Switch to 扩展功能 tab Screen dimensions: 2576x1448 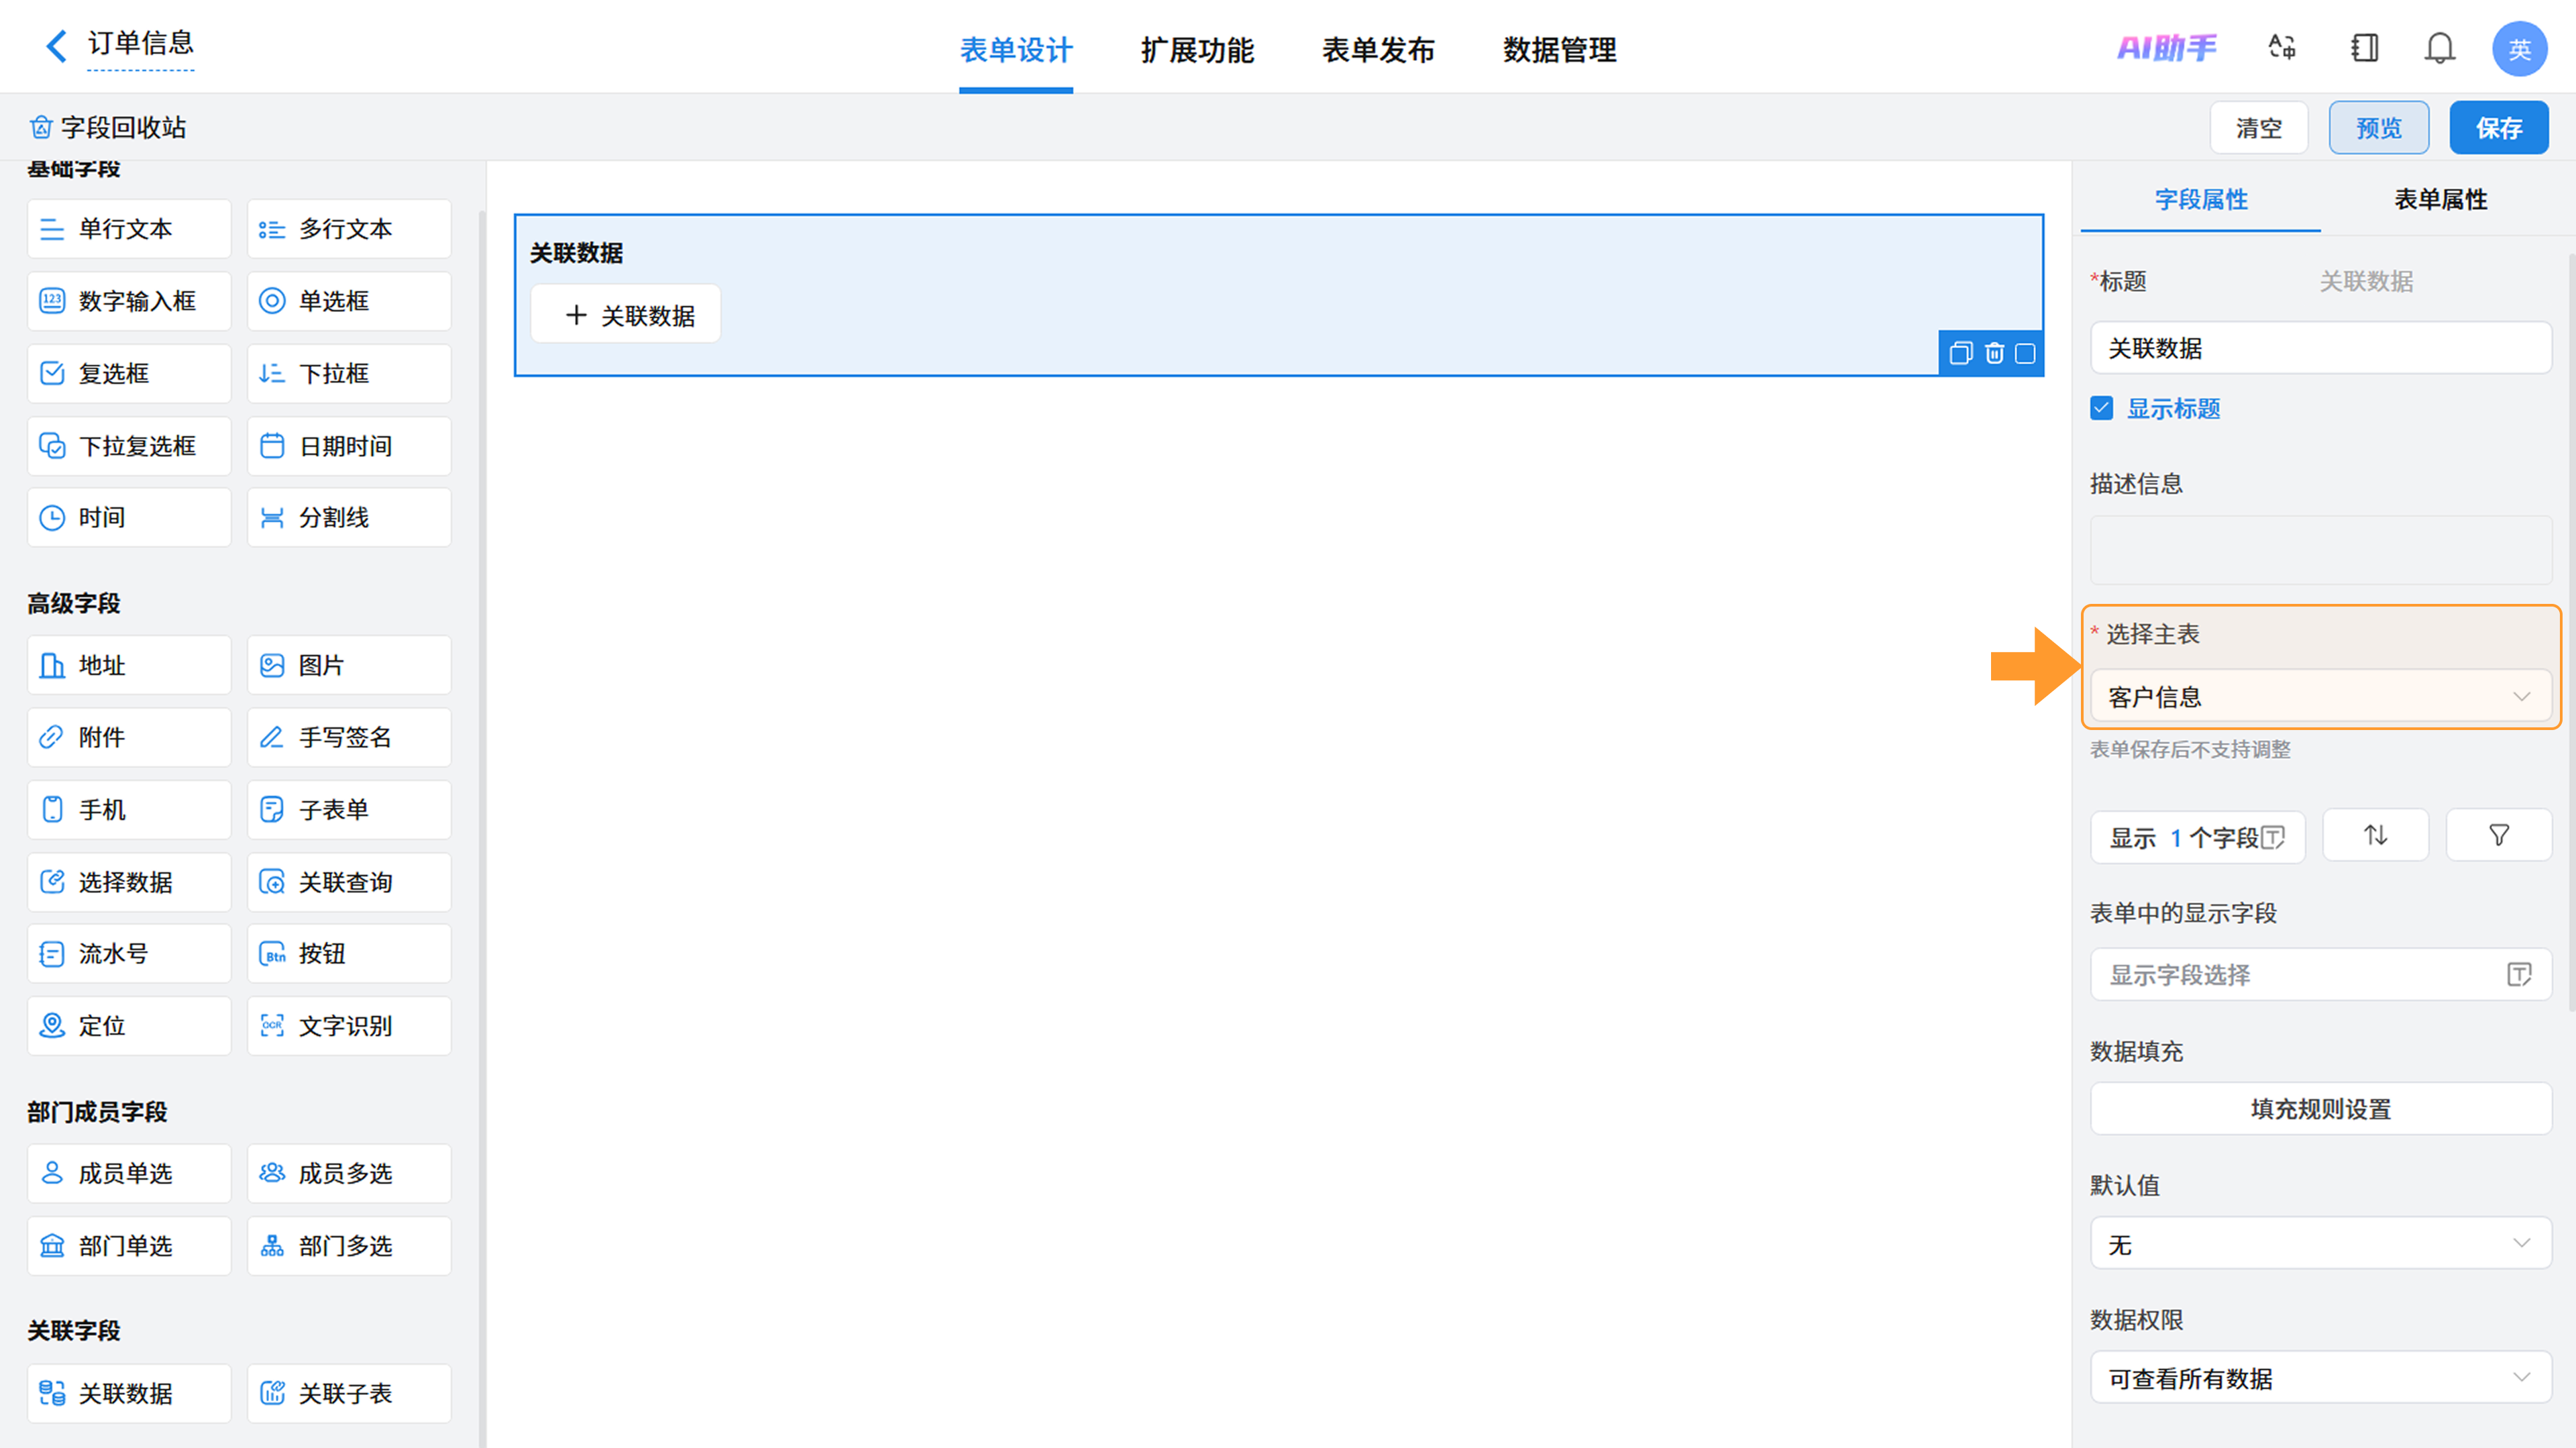pos(1197,50)
